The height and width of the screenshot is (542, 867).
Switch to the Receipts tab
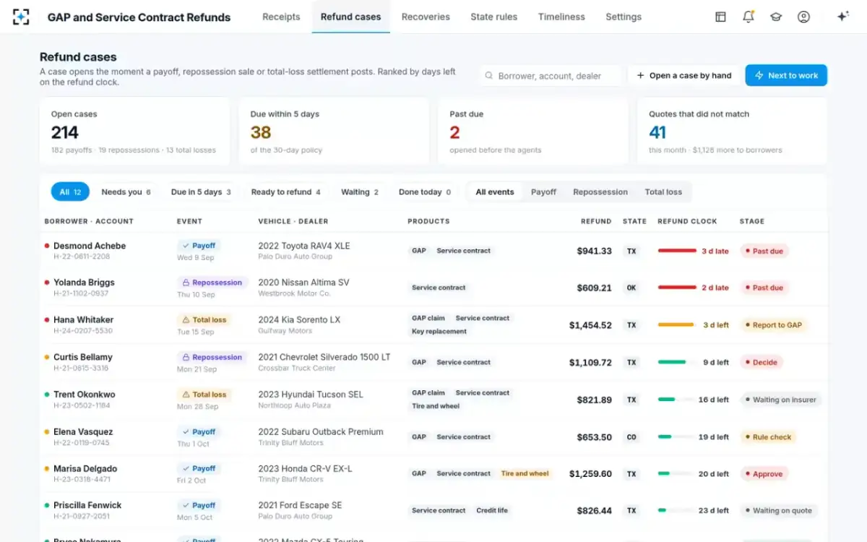[281, 17]
